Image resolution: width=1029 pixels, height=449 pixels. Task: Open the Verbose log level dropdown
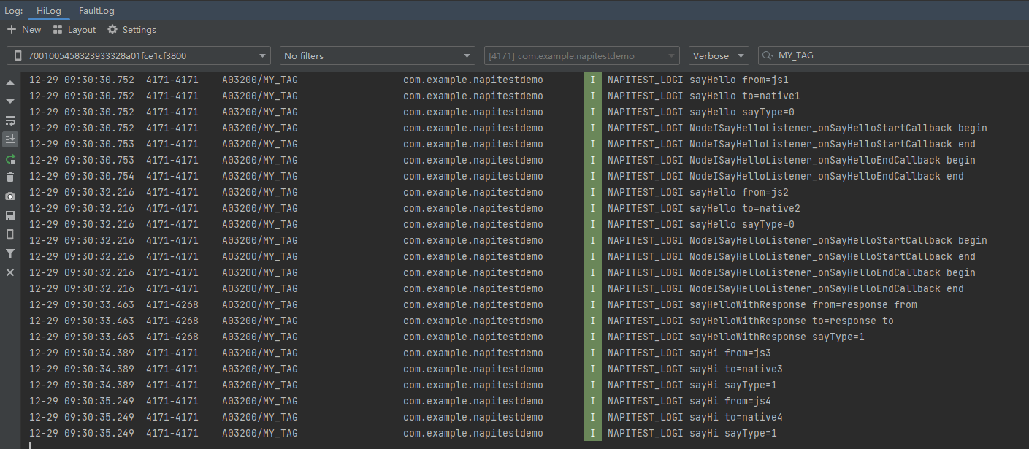click(718, 56)
